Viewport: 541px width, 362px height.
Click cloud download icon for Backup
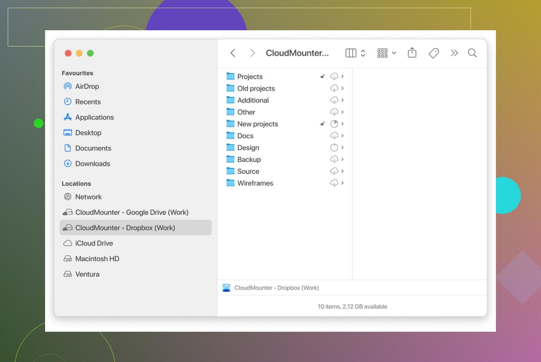(334, 159)
